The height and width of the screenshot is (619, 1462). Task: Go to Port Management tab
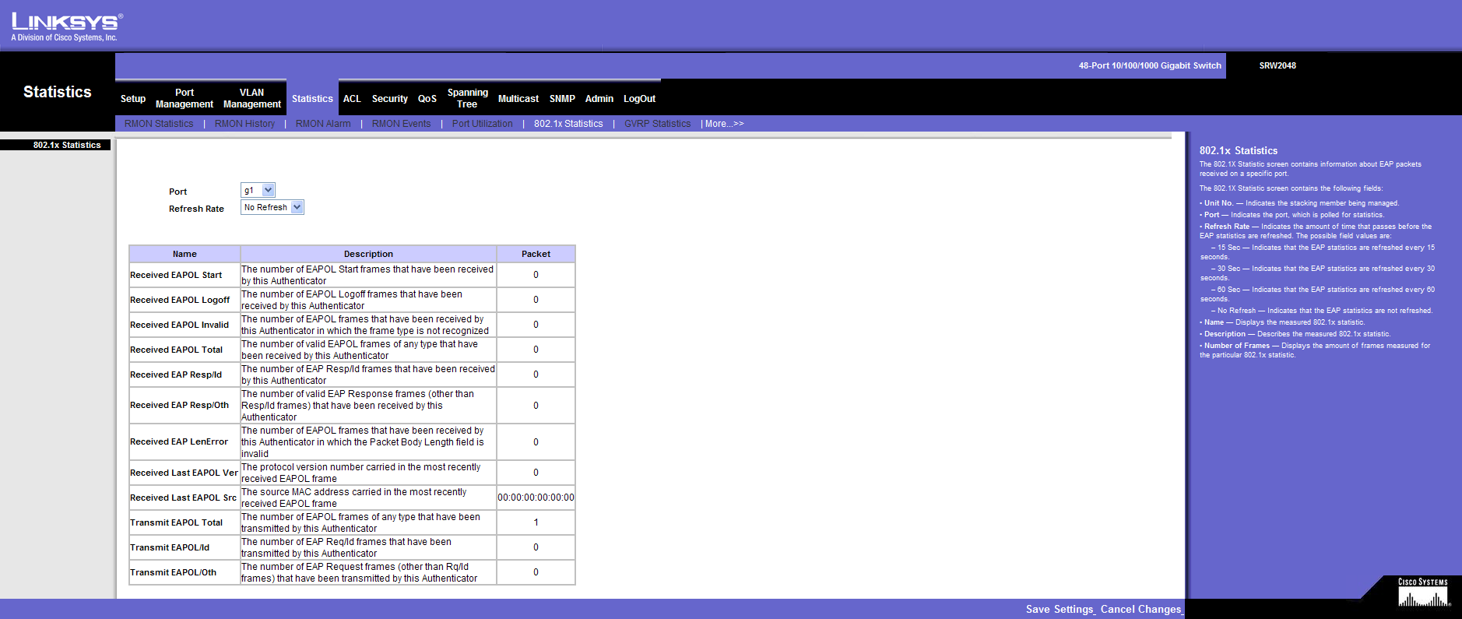point(185,98)
